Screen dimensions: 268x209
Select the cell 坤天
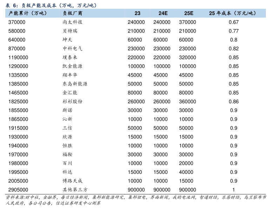click(x=67, y=40)
